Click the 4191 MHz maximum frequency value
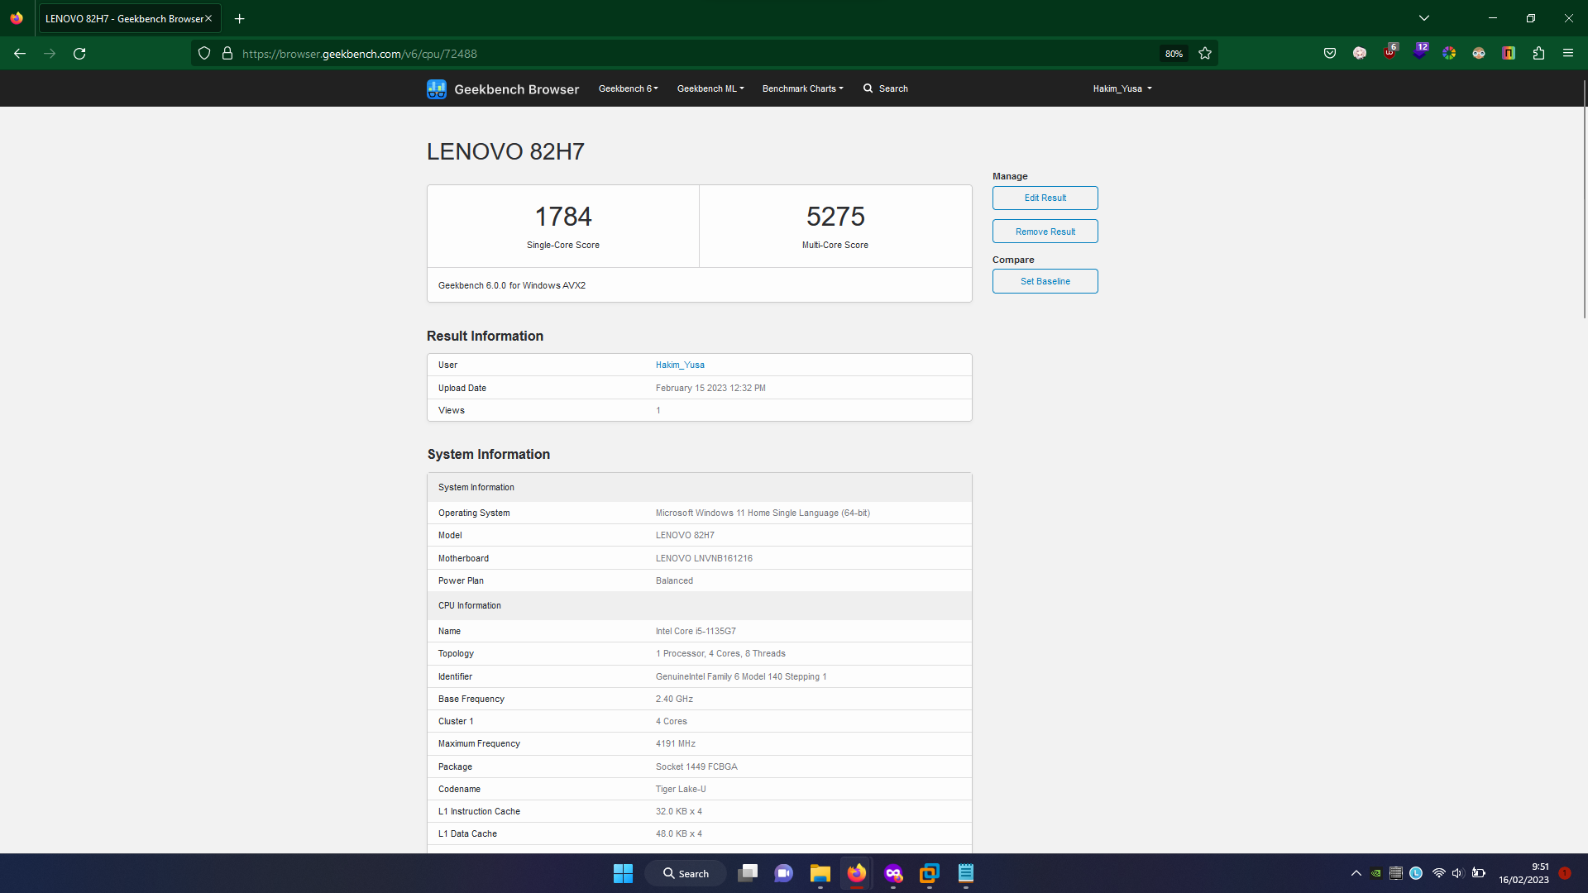1588x893 pixels. click(x=676, y=743)
